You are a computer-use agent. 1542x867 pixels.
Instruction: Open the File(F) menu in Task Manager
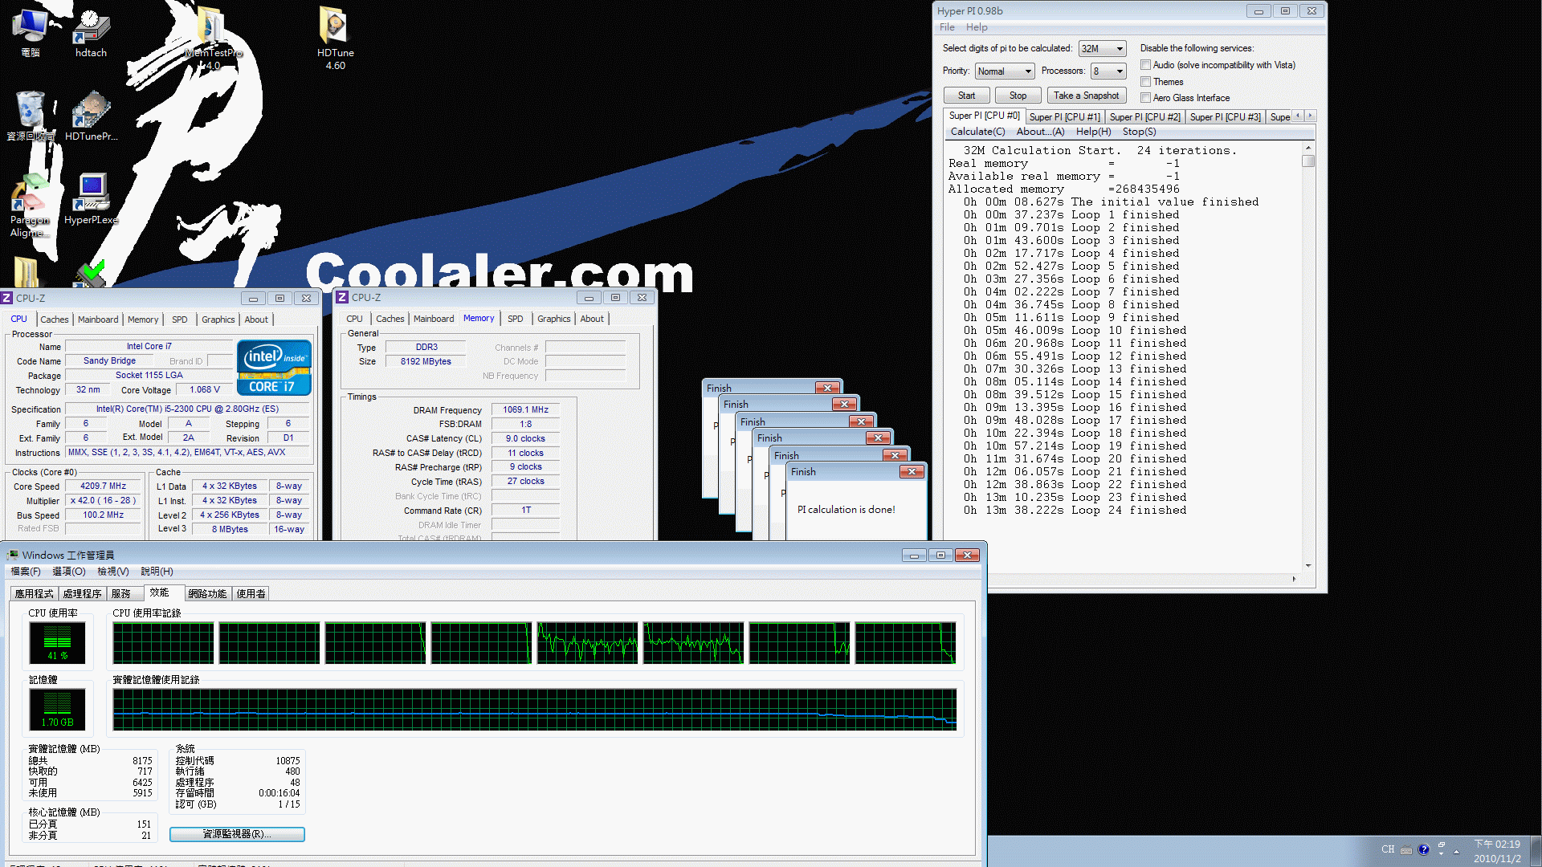26,572
